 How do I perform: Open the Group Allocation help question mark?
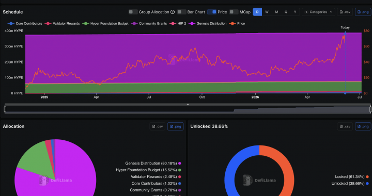pos(173,12)
